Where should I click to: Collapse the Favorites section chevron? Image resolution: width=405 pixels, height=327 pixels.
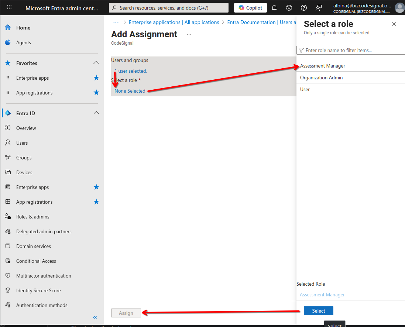click(x=96, y=63)
